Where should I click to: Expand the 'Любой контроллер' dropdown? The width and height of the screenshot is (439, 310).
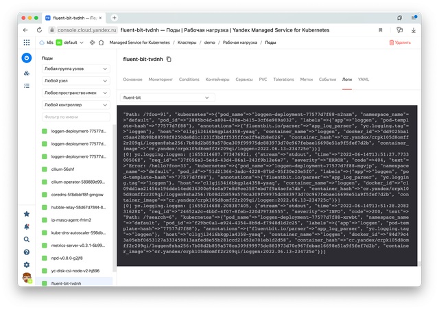75,105
